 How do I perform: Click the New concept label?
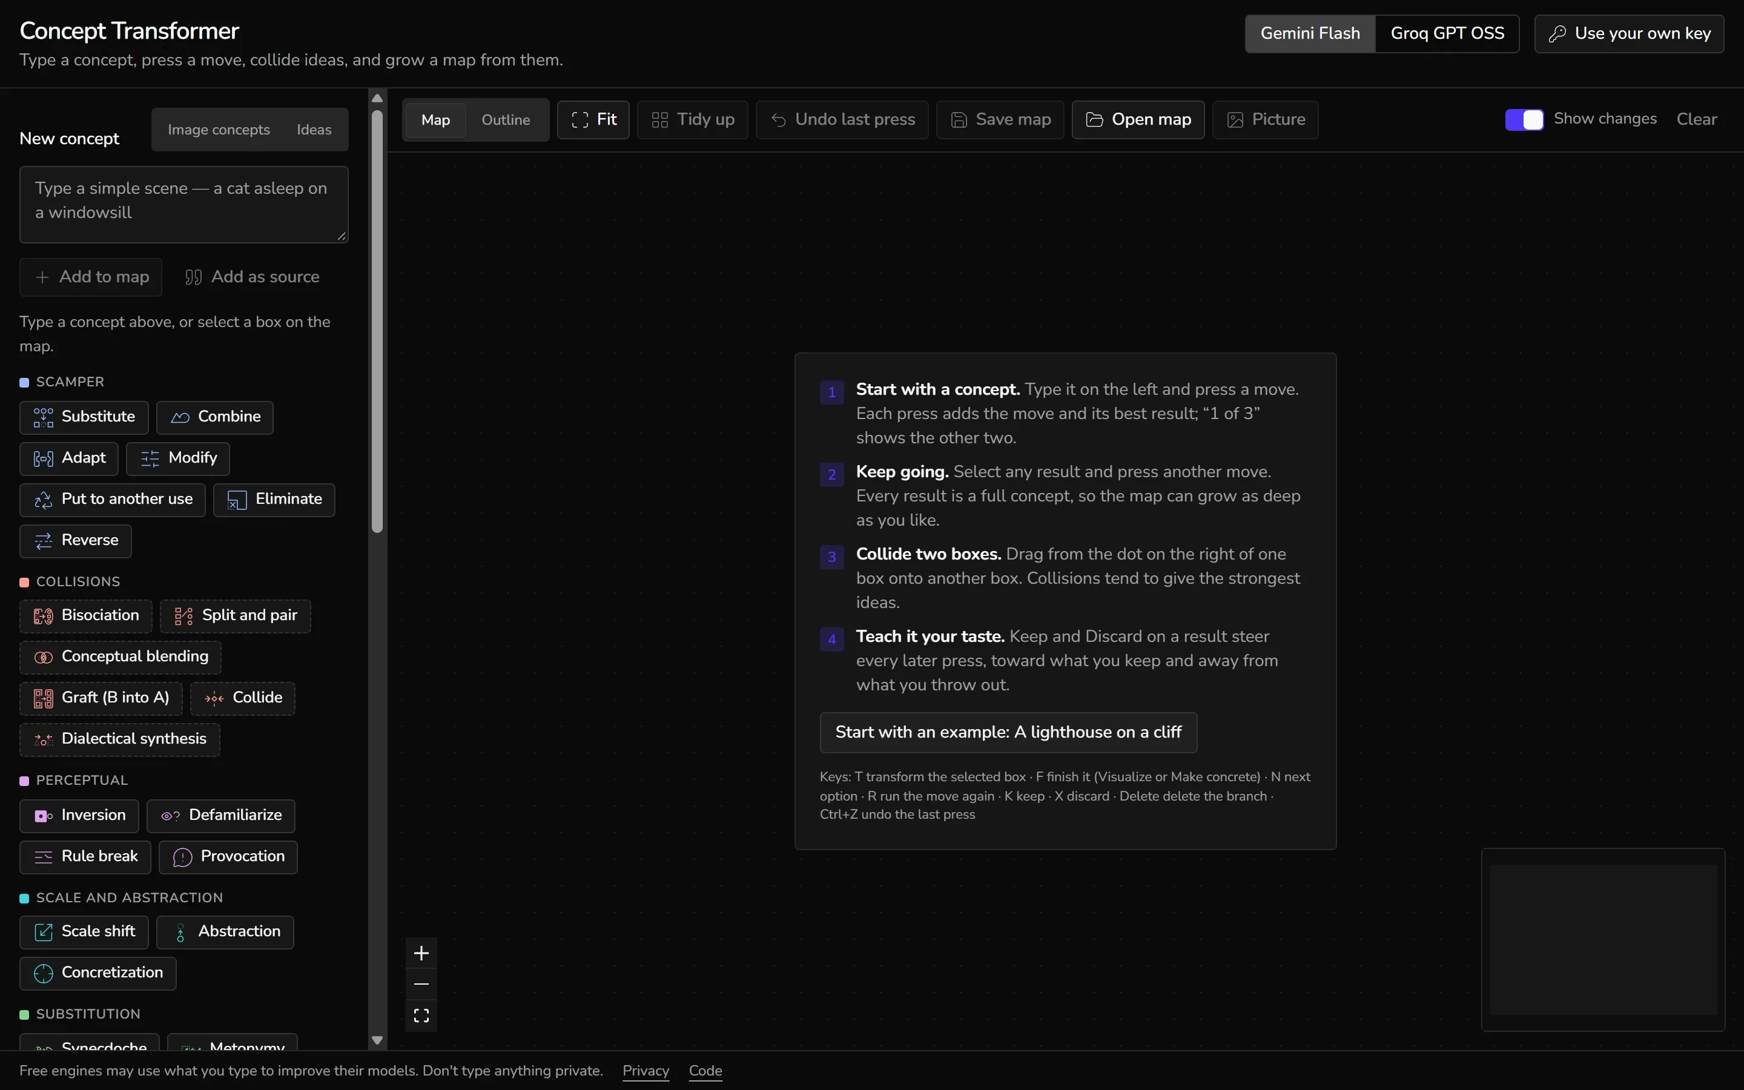point(69,139)
